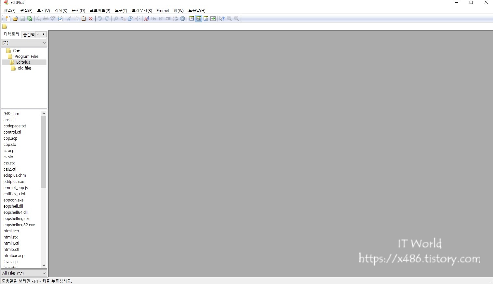Click the Set Font 'A' icon
This screenshot has height=284, width=493.
[x=147, y=19]
